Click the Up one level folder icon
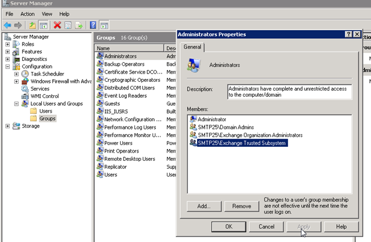This screenshot has width=371, height=242. coord(32,25)
